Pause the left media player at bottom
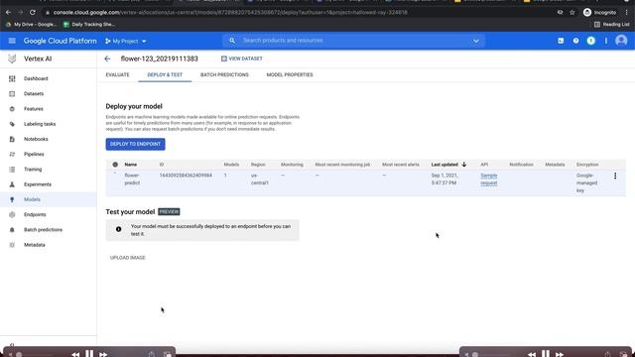Screen dimensions: 635x357 pyautogui.click(x=89, y=354)
